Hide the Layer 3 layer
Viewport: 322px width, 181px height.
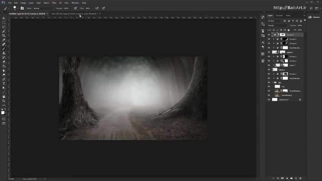click(269, 65)
